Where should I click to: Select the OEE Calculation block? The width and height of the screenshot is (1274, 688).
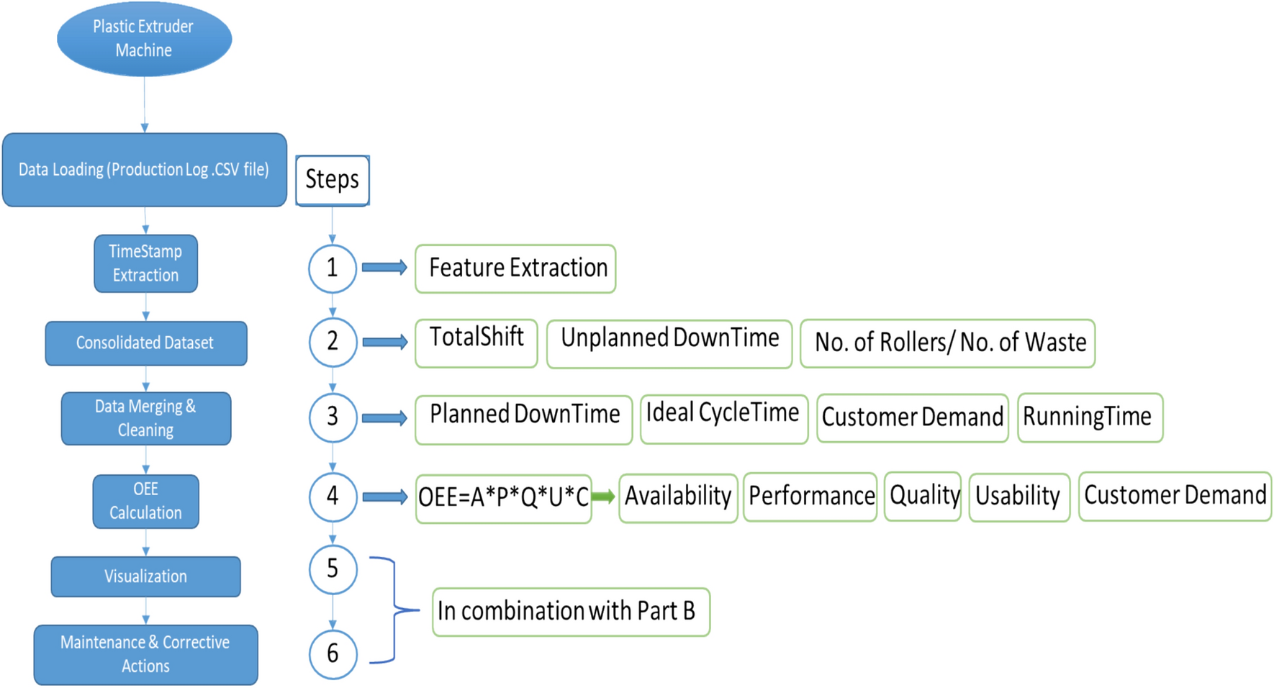[x=145, y=501]
